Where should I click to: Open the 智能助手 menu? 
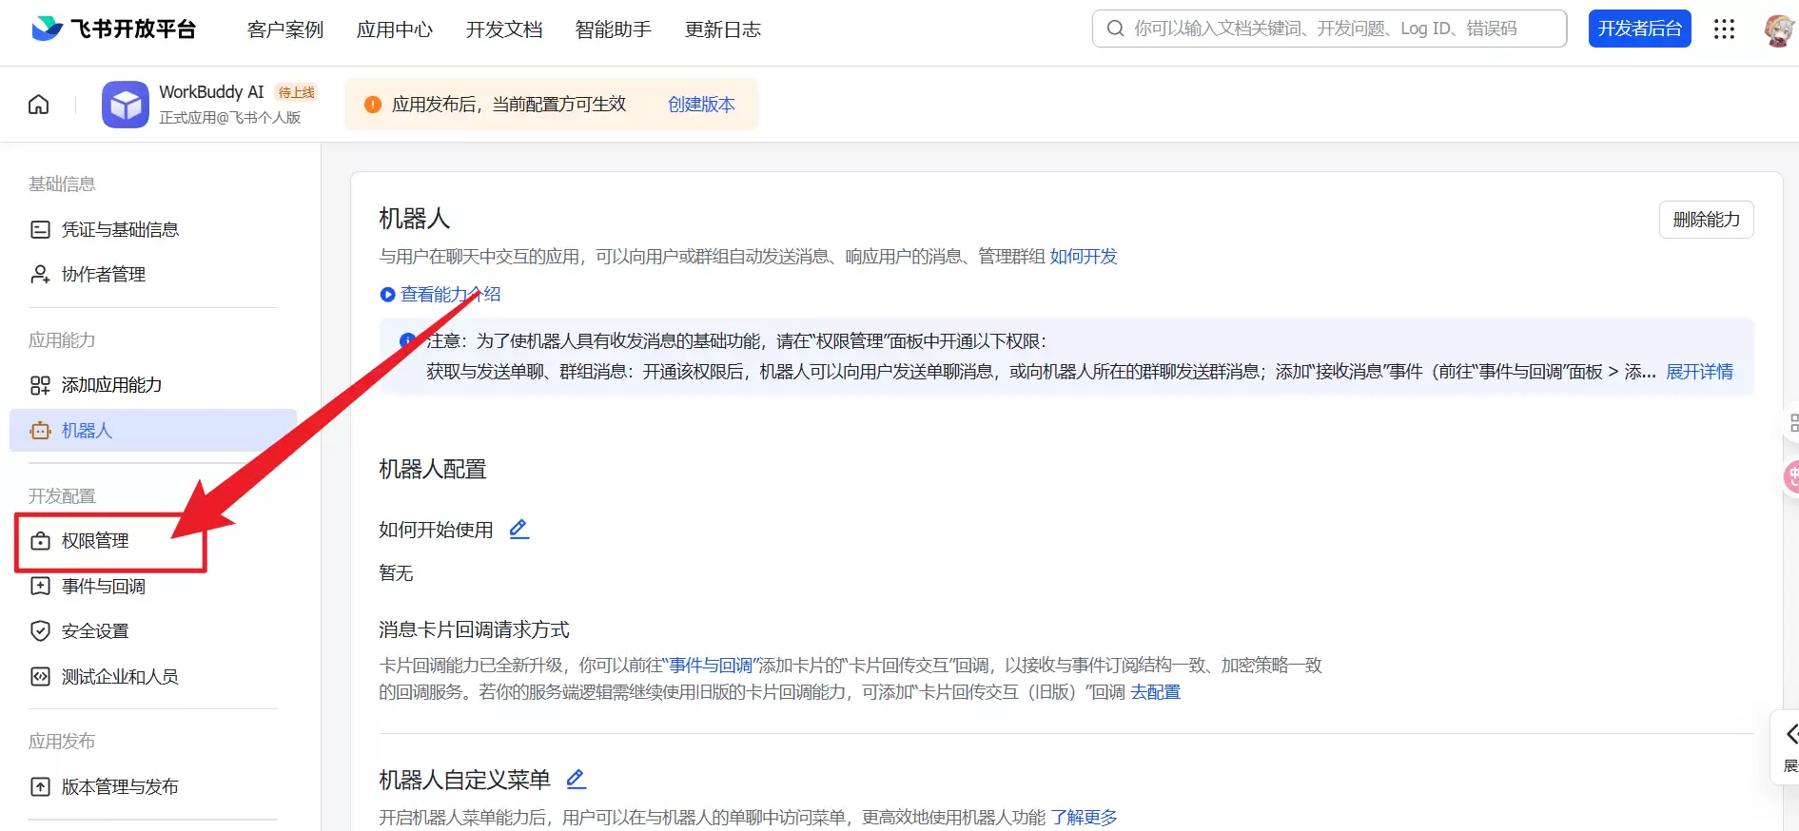[x=614, y=29]
